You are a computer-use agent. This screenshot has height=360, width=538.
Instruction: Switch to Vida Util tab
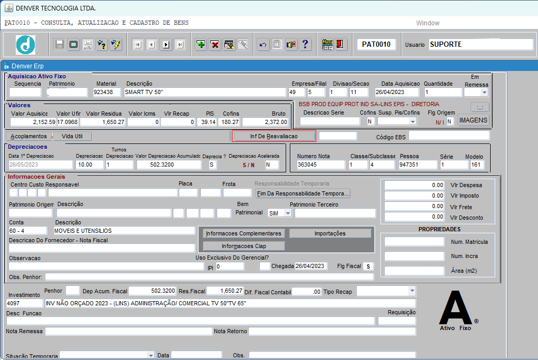(x=72, y=136)
